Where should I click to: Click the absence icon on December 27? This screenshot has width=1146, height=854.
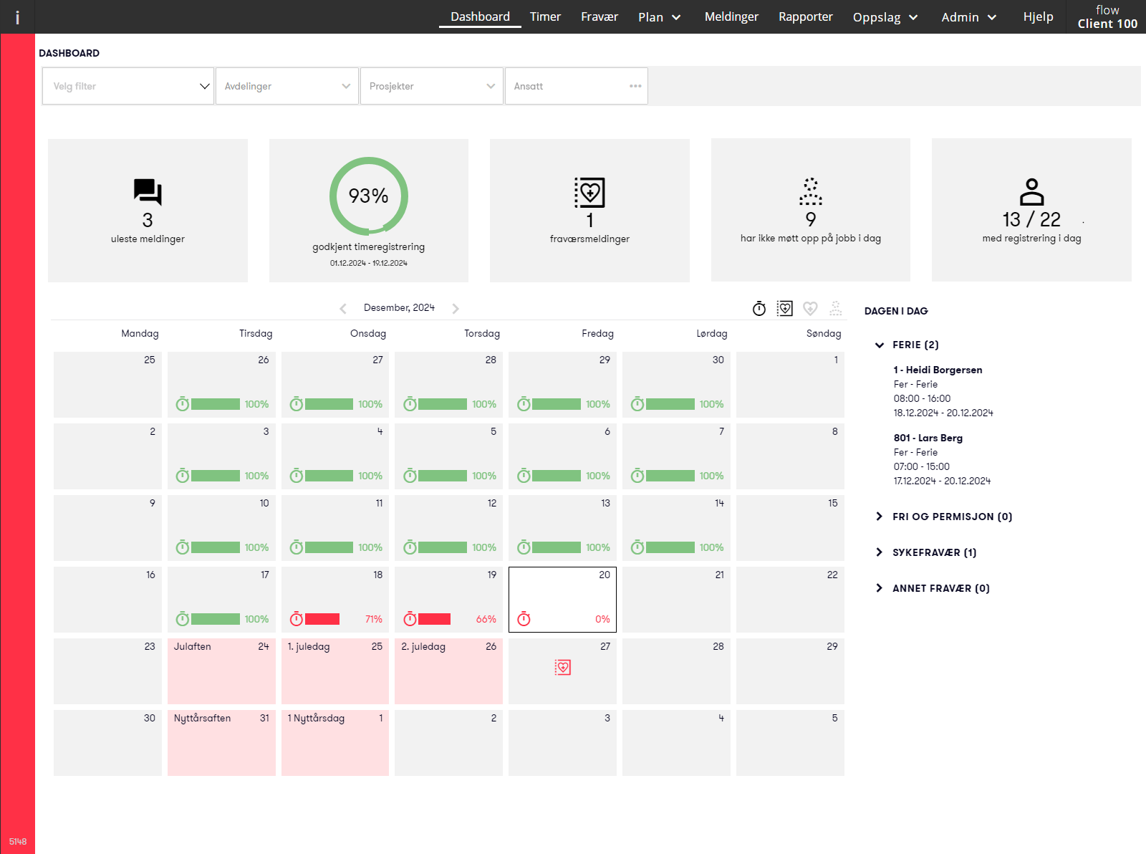coord(563,668)
